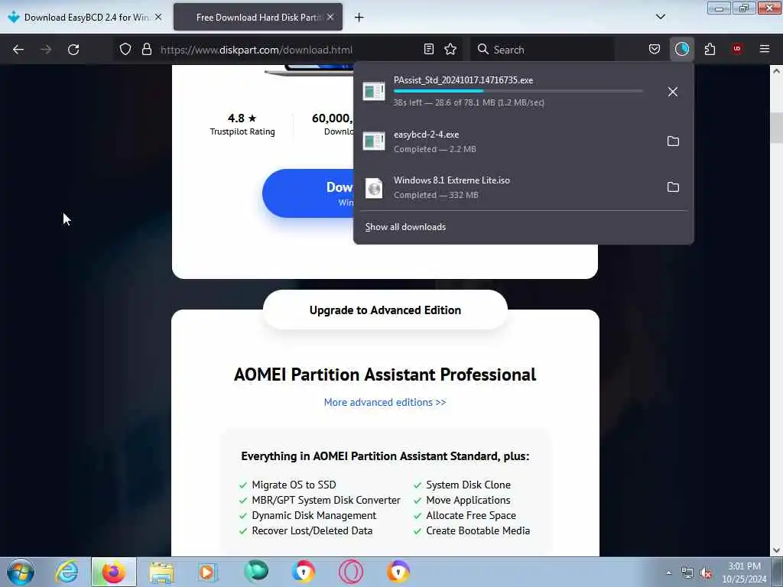
Task: Open Windows Explorer from taskbar
Action: pos(161,572)
